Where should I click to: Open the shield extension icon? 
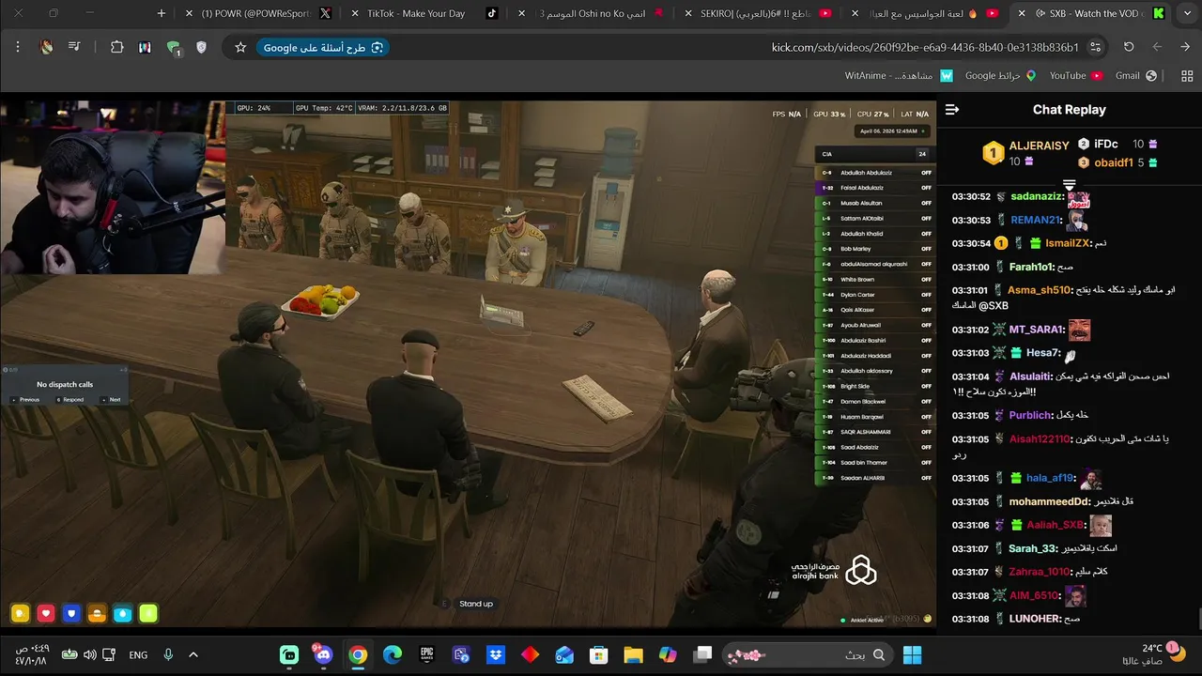pos(201,47)
